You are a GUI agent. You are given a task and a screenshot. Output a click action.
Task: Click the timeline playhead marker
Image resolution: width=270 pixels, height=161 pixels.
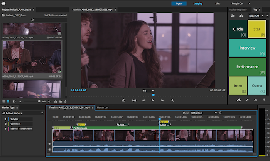159,119
